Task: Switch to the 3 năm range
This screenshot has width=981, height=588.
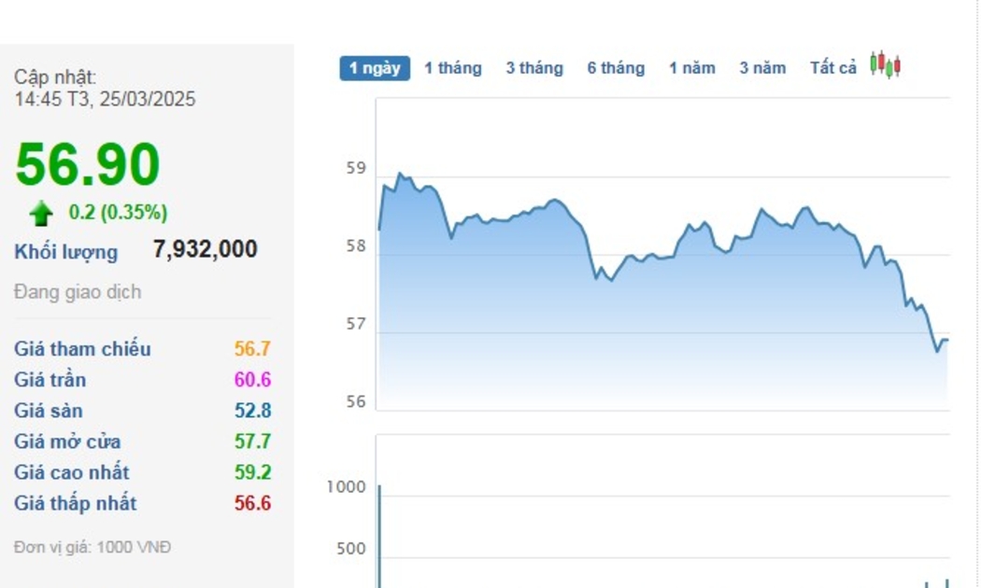Action: pyautogui.click(x=762, y=68)
